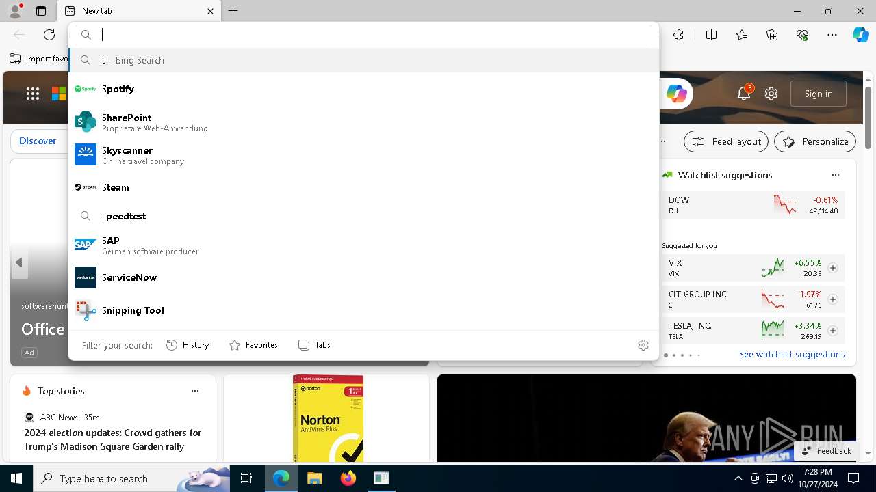Click the Personalize button
876x492 pixels.
(815, 141)
